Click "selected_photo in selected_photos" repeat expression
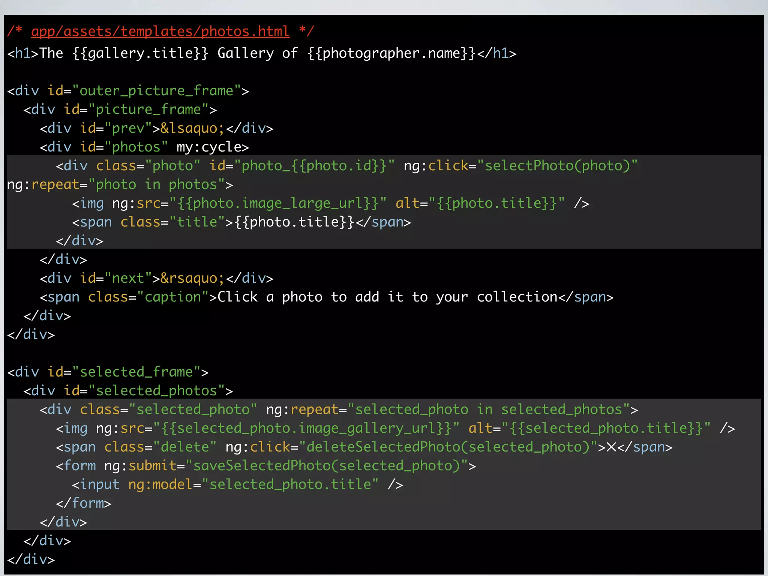The height and width of the screenshot is (576, 768). pyautogui.click(x=489, y=409)
